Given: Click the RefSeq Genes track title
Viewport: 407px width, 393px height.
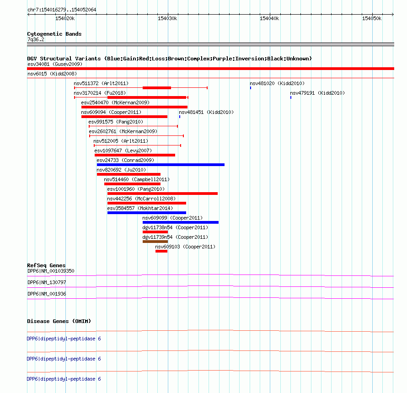Looking at the screenshot, I should [x=46, y=265].
